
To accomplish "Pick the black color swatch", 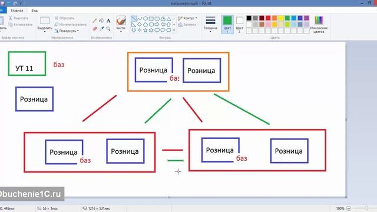I will click(x=249, y=18).
